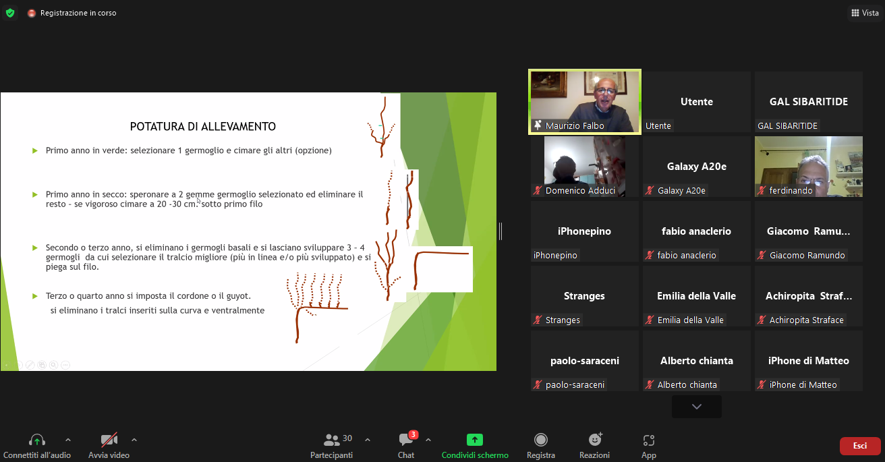The height and width of the screenshot is (462, 885).
Task: Click the see-all-slides icon on slide
Action: tap(42, 365)
